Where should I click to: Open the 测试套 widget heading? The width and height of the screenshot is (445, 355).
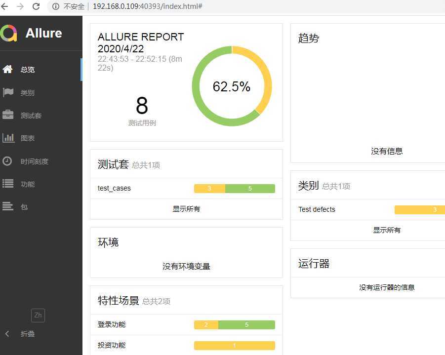pos(113,164)
